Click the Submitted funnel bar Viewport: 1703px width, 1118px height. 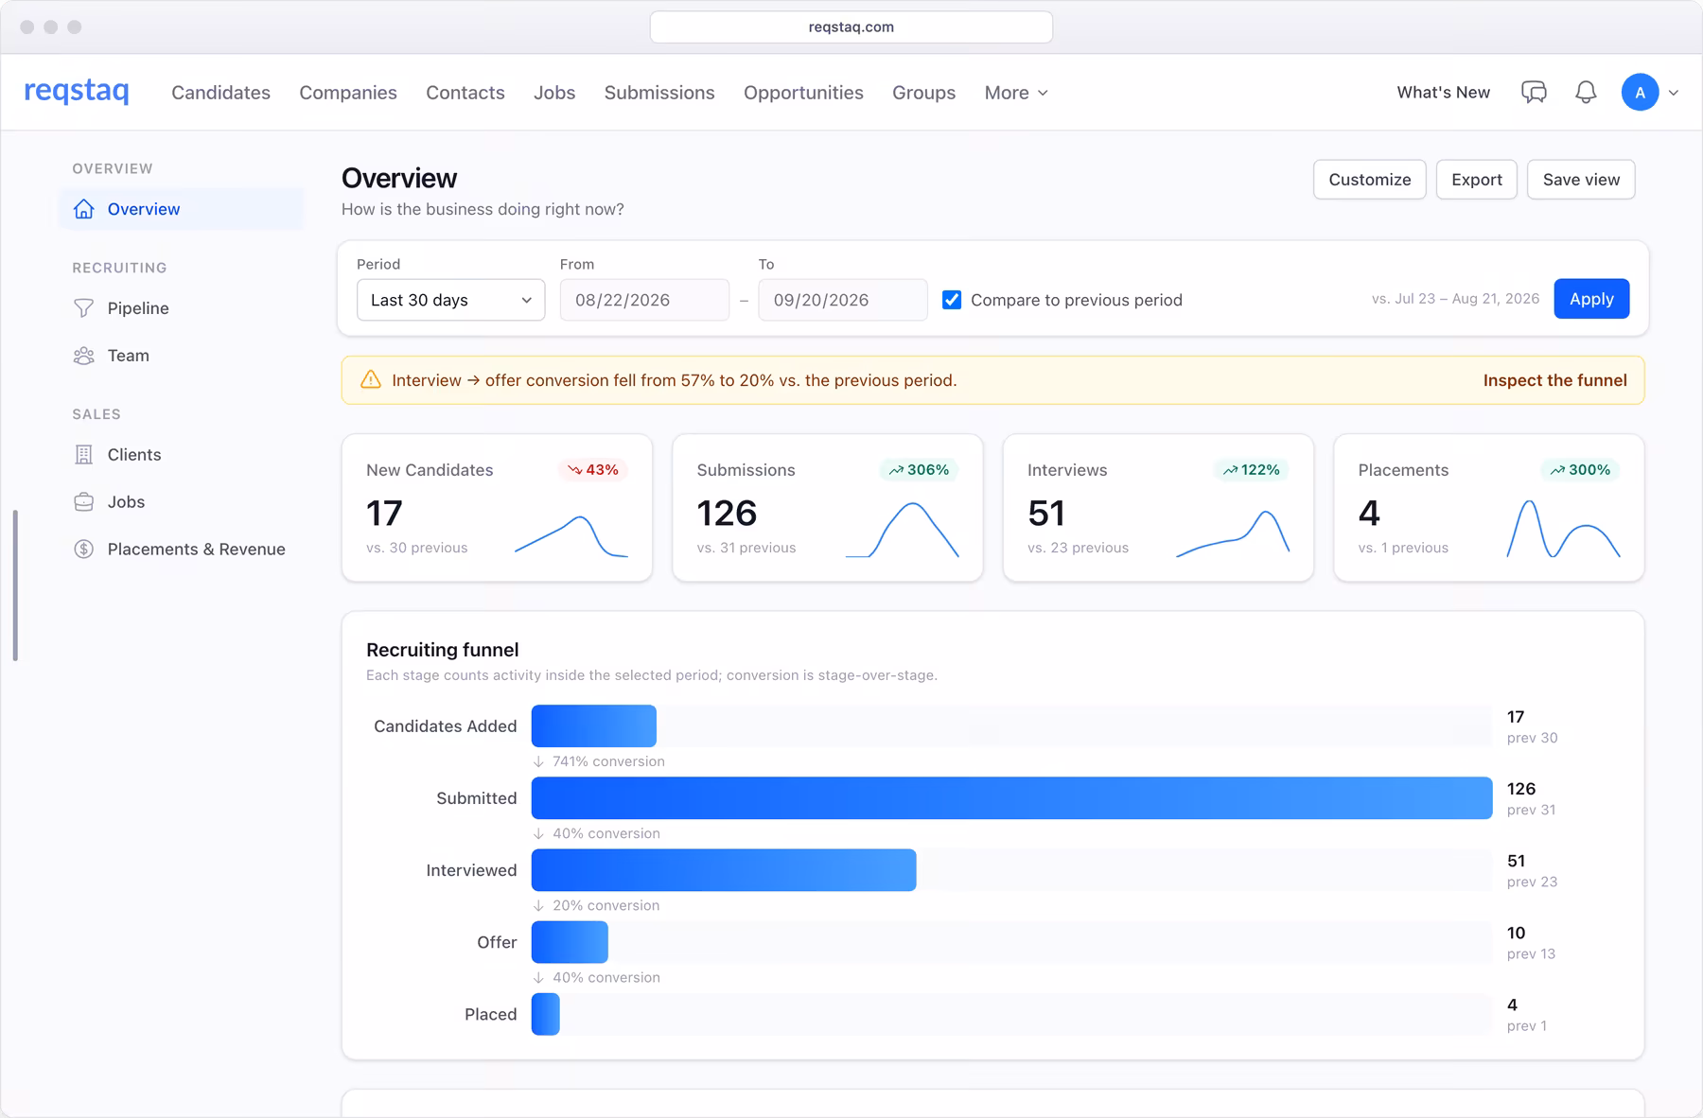point(1011,797)
